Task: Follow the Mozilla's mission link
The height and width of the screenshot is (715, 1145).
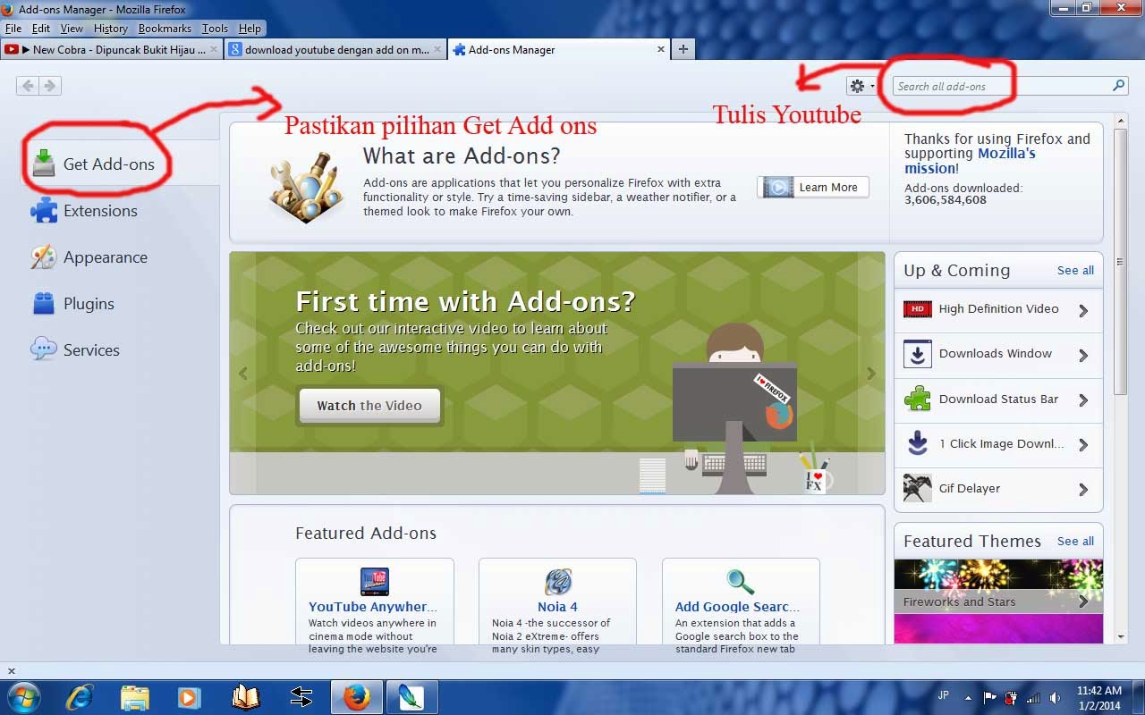Action: (970, 161)
